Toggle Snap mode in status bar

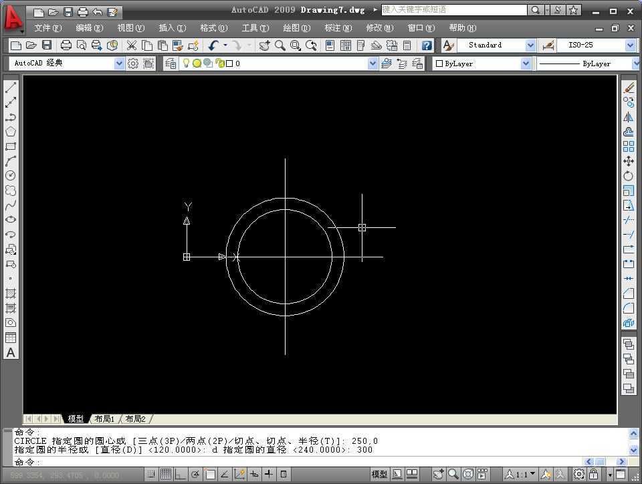151,474
